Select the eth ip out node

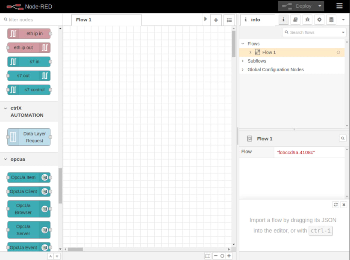pos(29,48)
